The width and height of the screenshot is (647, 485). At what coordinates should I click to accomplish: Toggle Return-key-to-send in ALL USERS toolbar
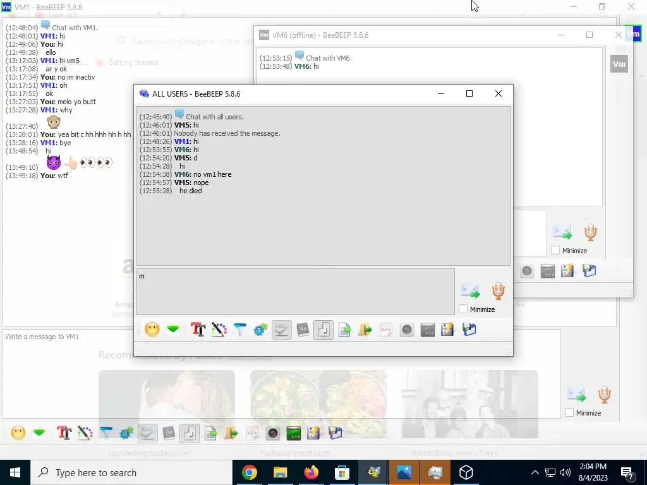coord(323,330)
